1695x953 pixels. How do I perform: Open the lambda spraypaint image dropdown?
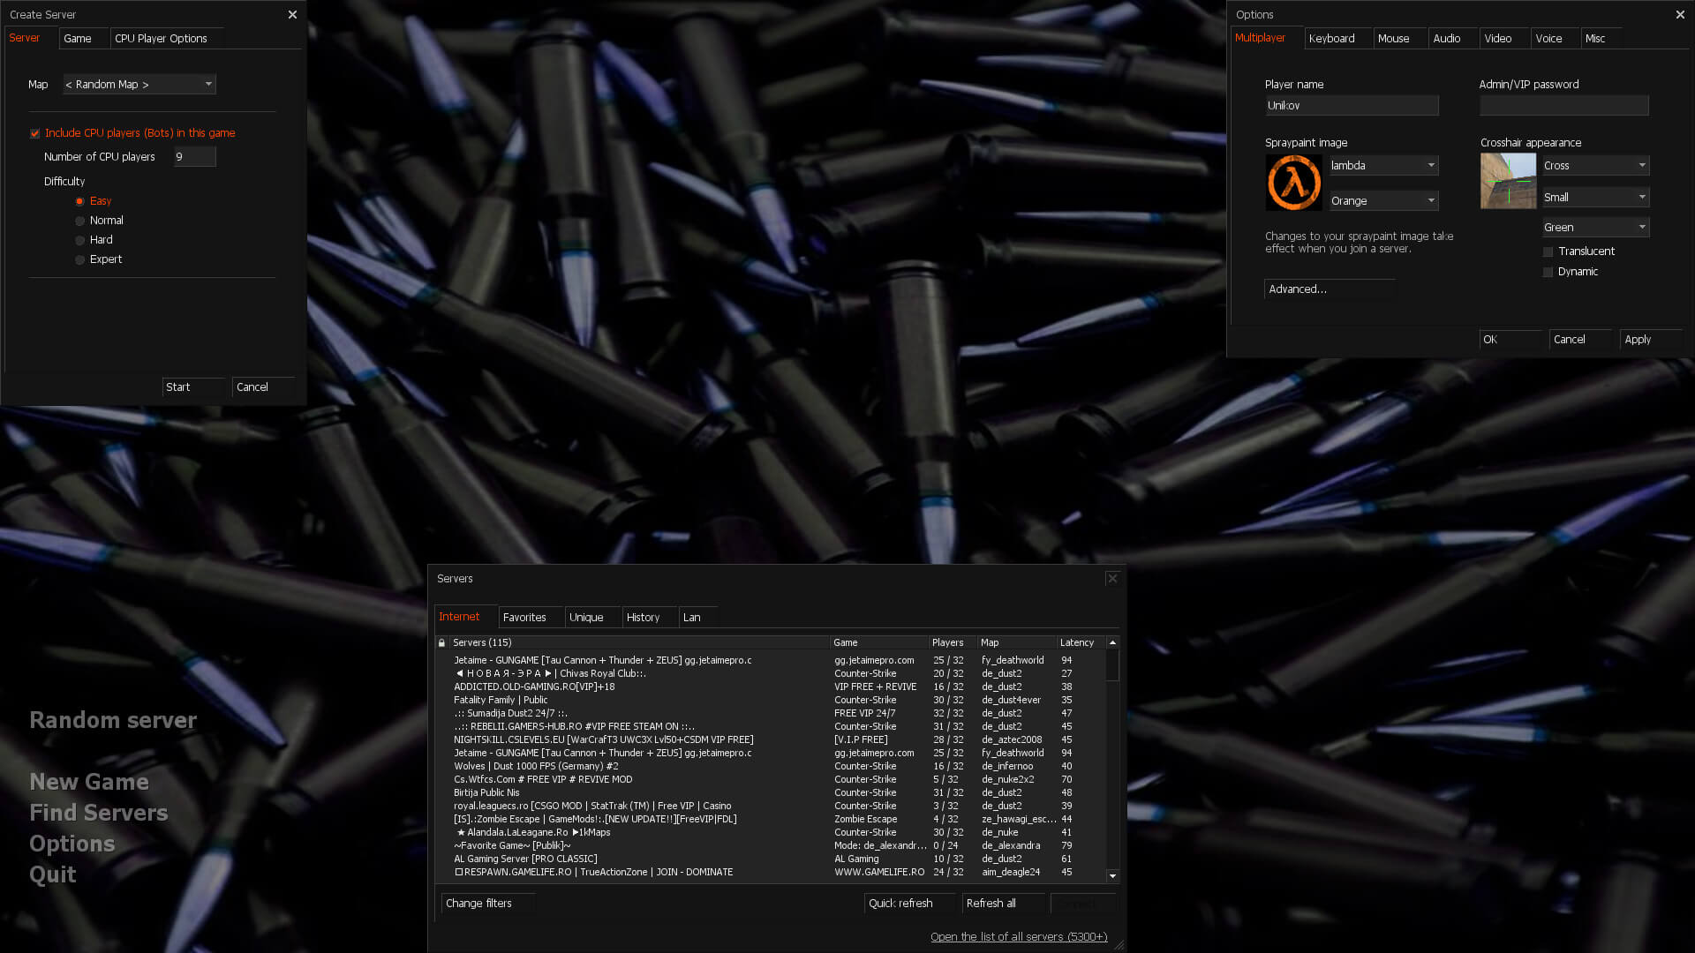click(1384, 165)
